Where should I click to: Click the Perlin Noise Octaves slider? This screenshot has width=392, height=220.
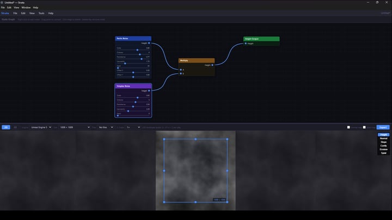click(x=133, y=54)
